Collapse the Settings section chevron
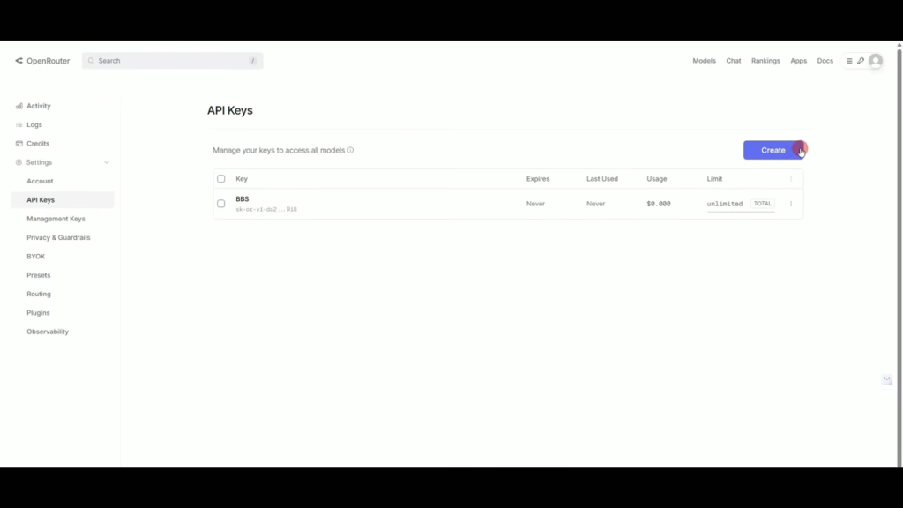Image resolution: width=903 pixels, height=508 pixels. tap(106, 162)
